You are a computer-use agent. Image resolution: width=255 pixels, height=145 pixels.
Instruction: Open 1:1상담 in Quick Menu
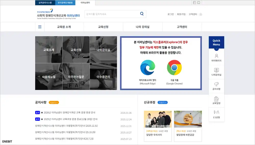(216, 114)
